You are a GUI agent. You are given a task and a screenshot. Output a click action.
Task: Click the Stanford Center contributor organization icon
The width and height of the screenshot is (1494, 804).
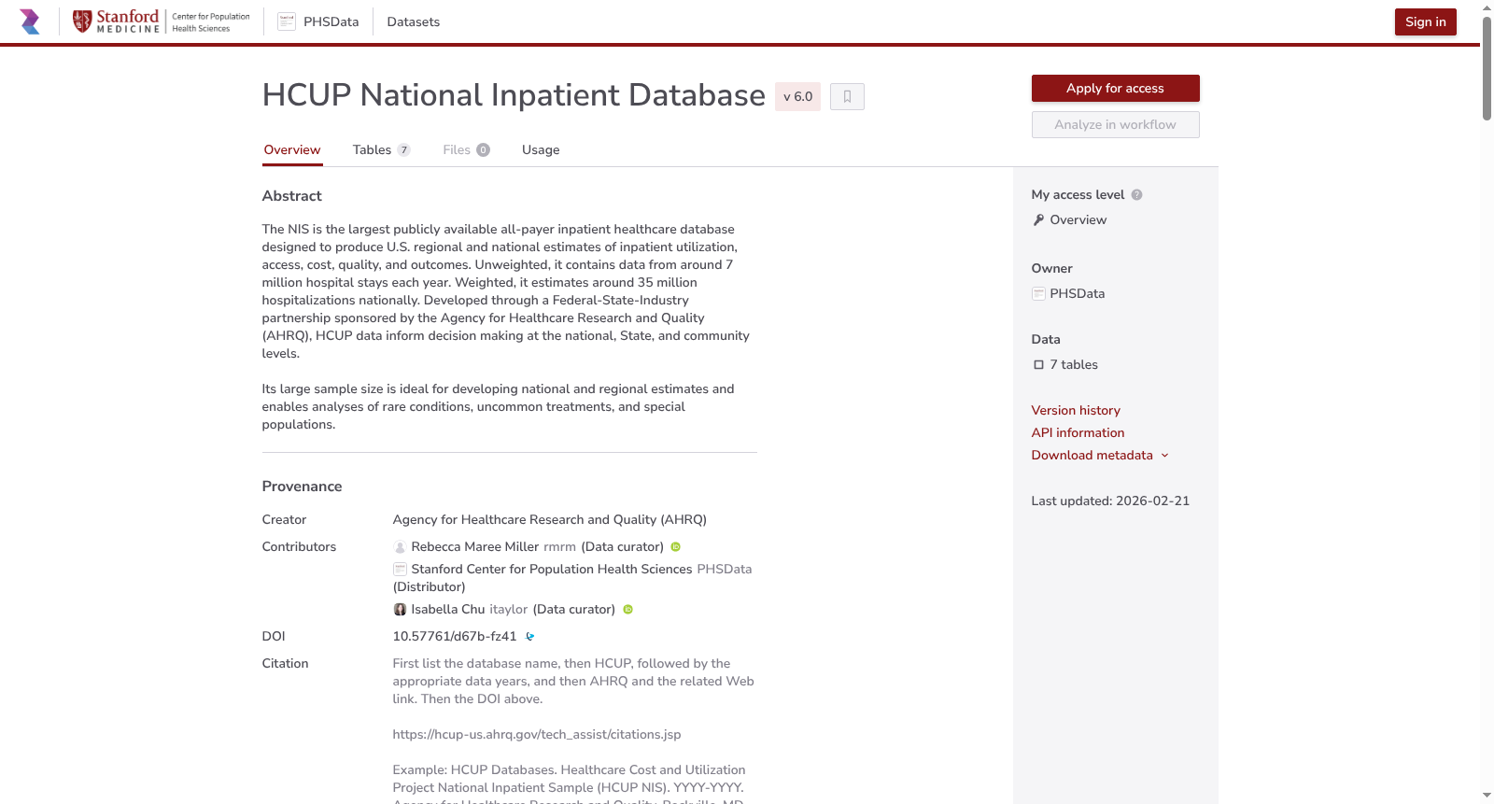tap(400, 570)
